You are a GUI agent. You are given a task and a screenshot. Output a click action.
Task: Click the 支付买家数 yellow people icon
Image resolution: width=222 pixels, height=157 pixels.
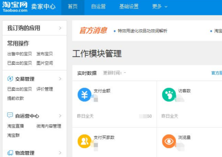pos(84,141)
